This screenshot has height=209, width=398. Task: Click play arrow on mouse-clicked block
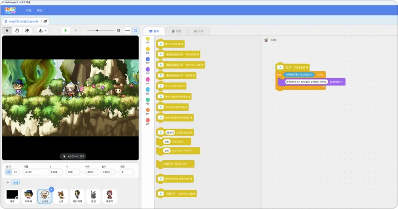point(161,86)
